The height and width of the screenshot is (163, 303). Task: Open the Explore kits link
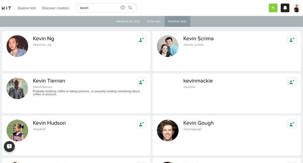pos(27,8)
